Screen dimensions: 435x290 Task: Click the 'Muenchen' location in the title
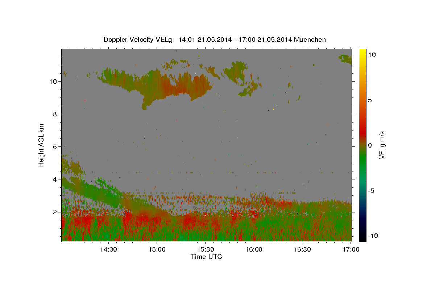click(x=310, y=40)
